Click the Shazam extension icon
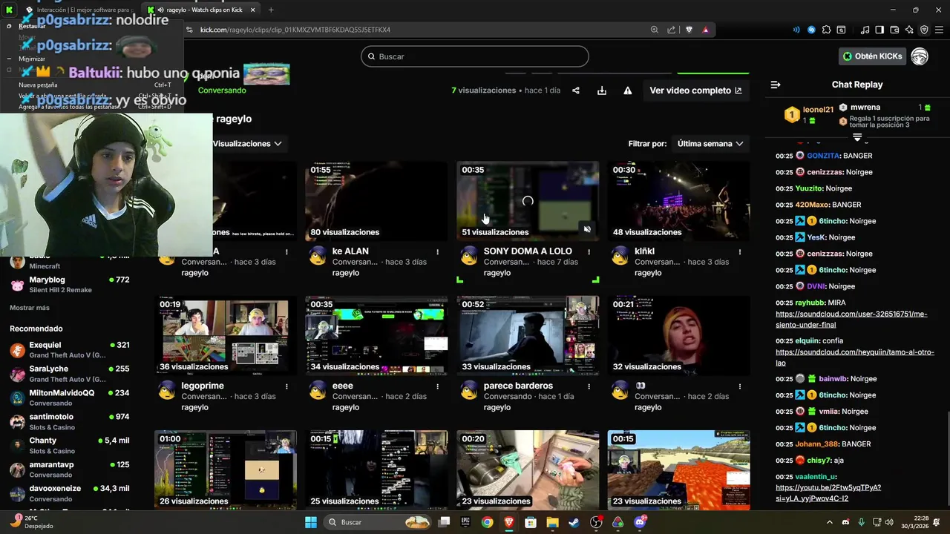 click(811, 30)
